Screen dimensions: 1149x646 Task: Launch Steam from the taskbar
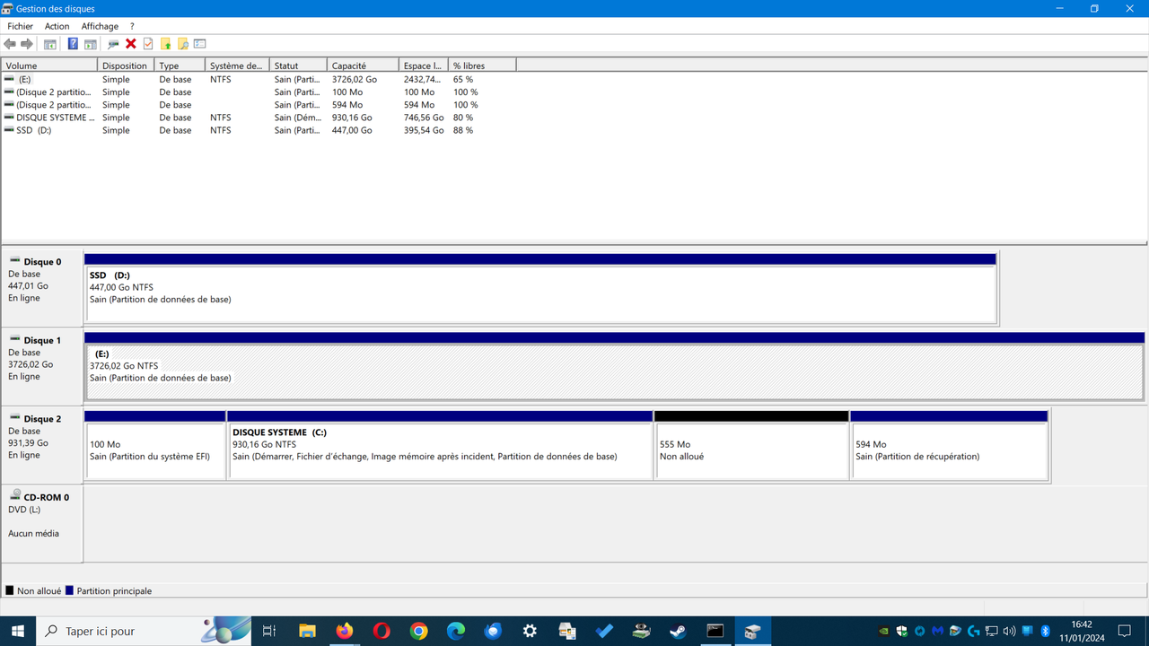677,631
